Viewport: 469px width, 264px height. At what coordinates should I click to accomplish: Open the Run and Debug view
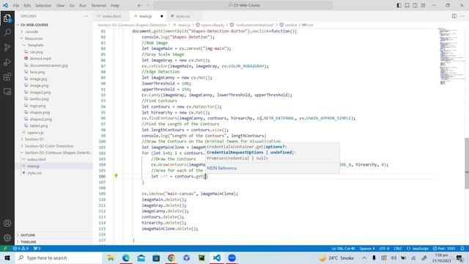tap(7, 62)
